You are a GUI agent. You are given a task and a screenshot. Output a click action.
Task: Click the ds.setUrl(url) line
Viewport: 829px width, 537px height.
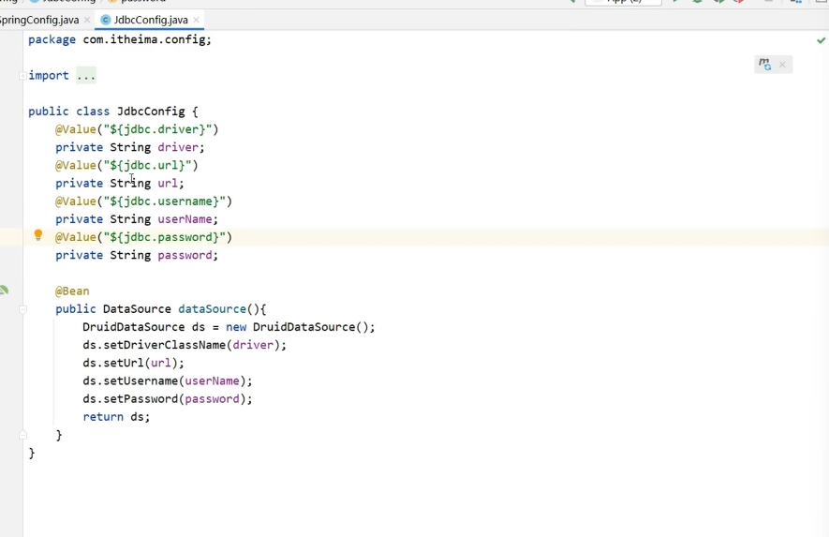click(x=133, y=364)
